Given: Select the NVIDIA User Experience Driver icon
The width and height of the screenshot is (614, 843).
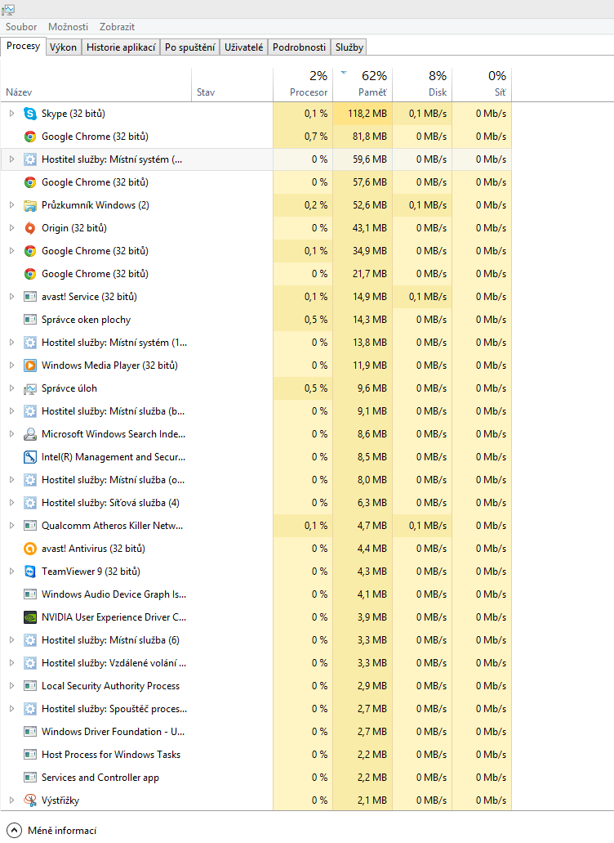Looking at the screenshot, I should click(30, 617).
